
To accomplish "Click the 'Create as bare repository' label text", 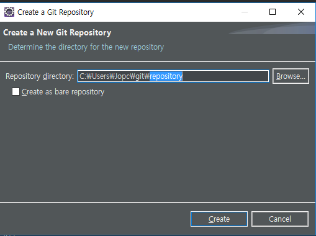I will pos(63,92).
